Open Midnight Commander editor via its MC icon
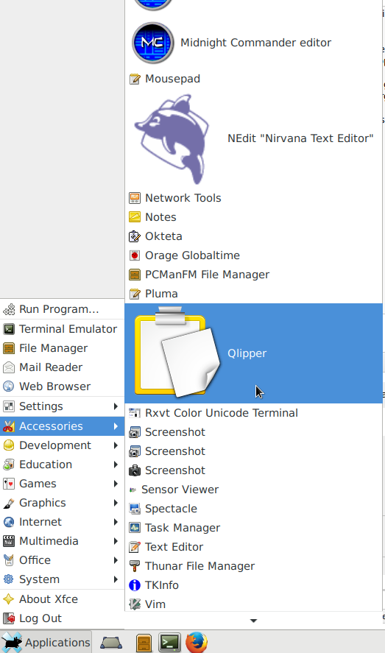 point(153,43)
